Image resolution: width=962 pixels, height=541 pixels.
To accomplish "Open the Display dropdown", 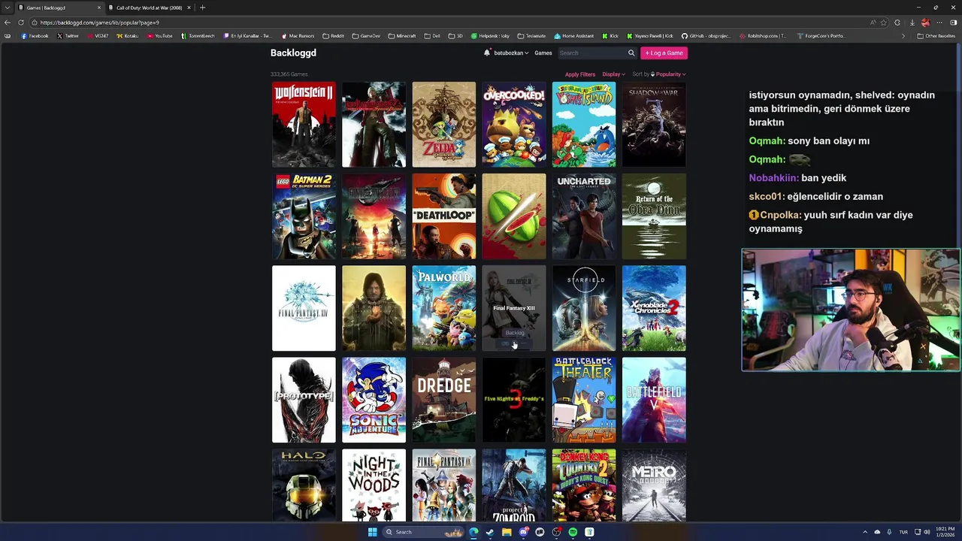I will click(613, 74).
